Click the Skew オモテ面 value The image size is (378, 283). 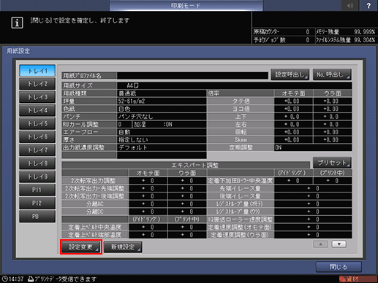click(293, 140)
